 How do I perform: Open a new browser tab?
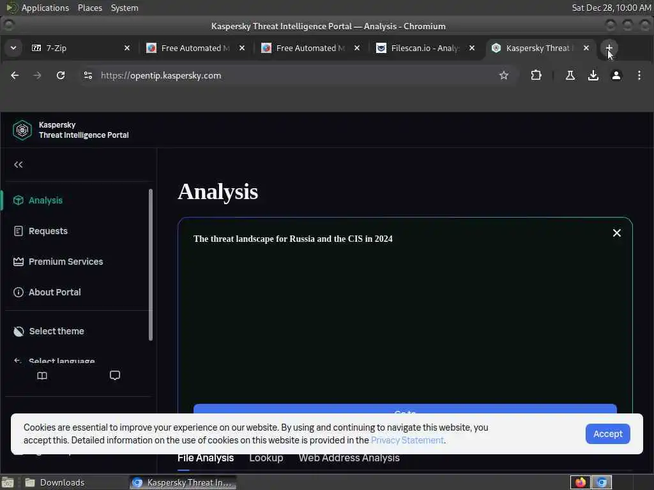pyautogui.click(x=609, y=48)
